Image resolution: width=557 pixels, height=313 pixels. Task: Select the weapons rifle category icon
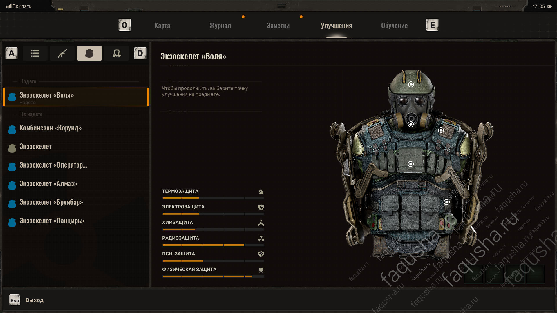(62, 53)
